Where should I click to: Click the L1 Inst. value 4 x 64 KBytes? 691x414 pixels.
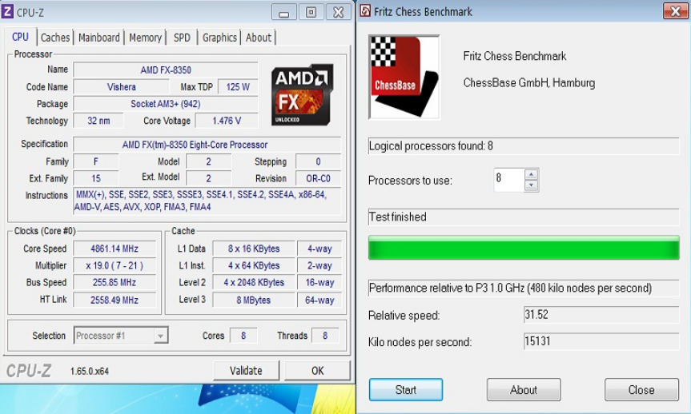[254, 265]
